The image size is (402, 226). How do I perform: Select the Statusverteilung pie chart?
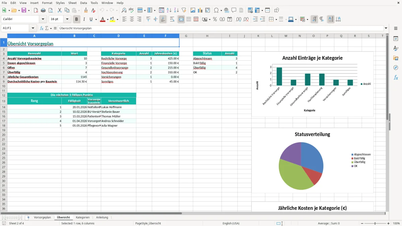313,160
